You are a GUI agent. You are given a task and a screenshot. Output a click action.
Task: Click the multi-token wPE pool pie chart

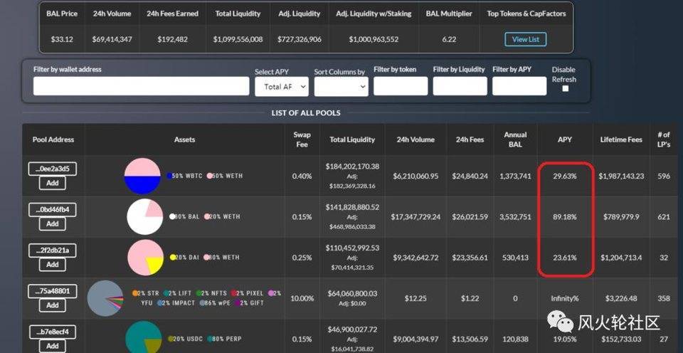click(105, 298)
